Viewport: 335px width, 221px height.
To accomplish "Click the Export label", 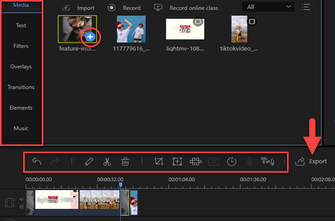I will [x=318, y=161].
